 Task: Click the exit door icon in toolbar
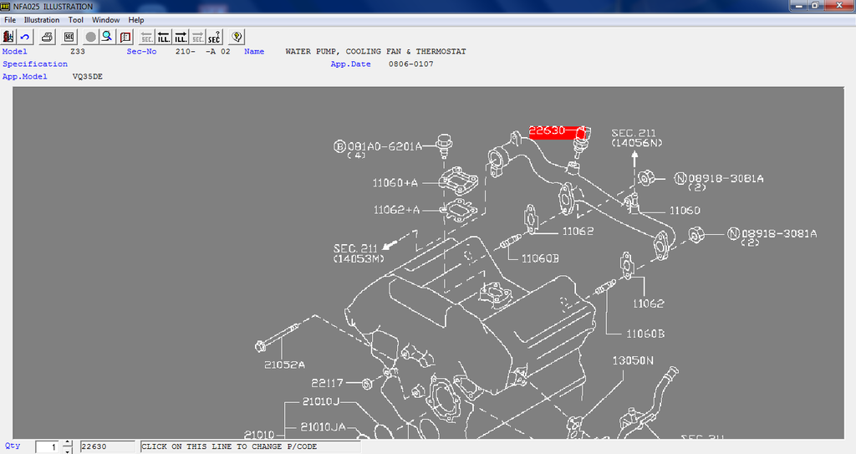pos(9,37)
